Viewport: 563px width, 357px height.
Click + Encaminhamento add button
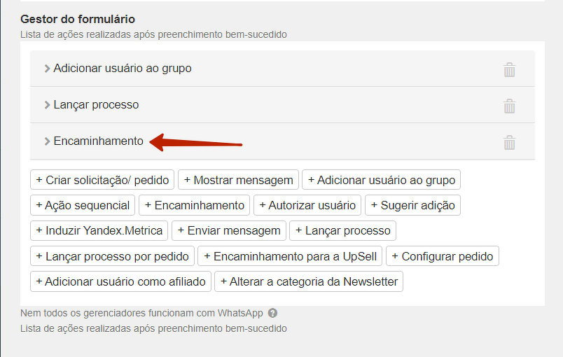point(194,205)
